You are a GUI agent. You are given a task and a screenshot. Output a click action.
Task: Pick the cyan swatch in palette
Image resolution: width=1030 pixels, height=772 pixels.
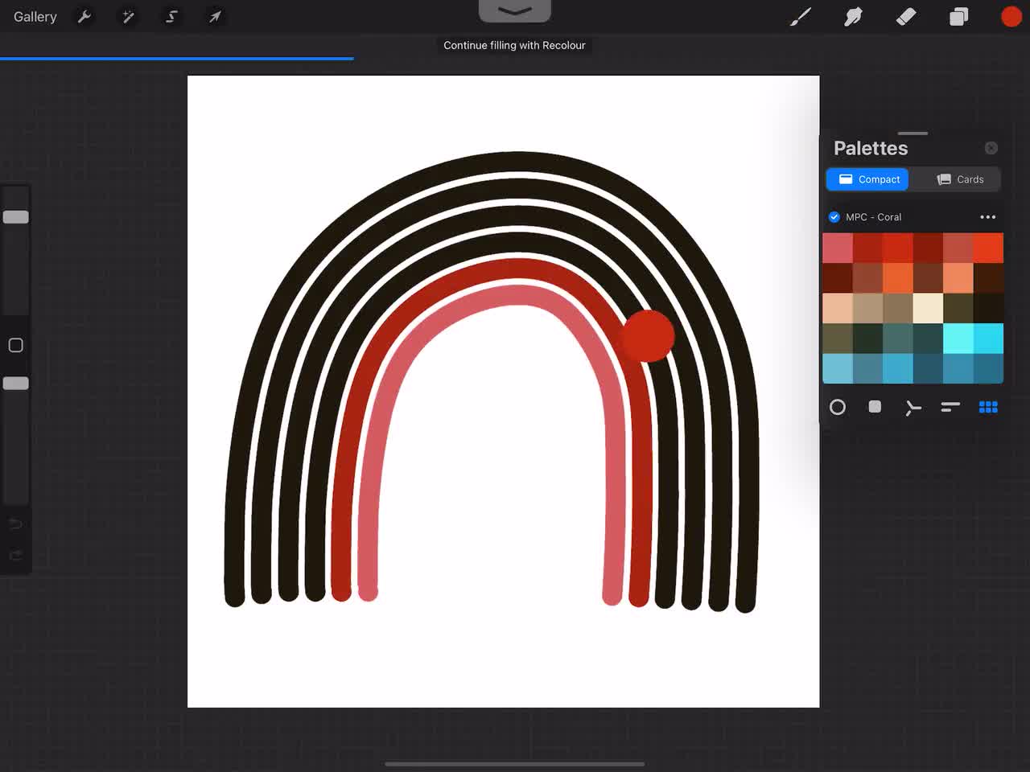click(x=958, y=339)
